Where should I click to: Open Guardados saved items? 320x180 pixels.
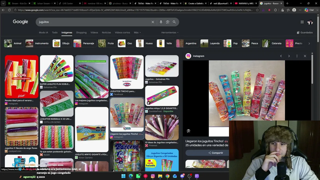pyautogui.click(x=305, y=32)
